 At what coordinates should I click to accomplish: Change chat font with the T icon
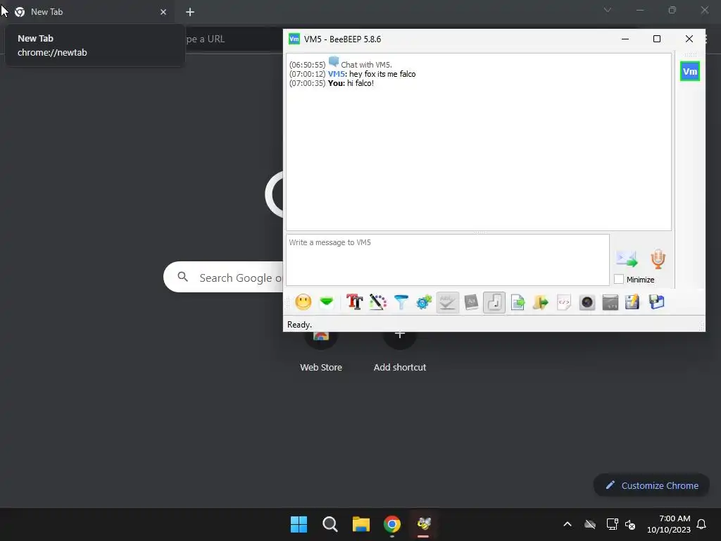click(355, 302)
